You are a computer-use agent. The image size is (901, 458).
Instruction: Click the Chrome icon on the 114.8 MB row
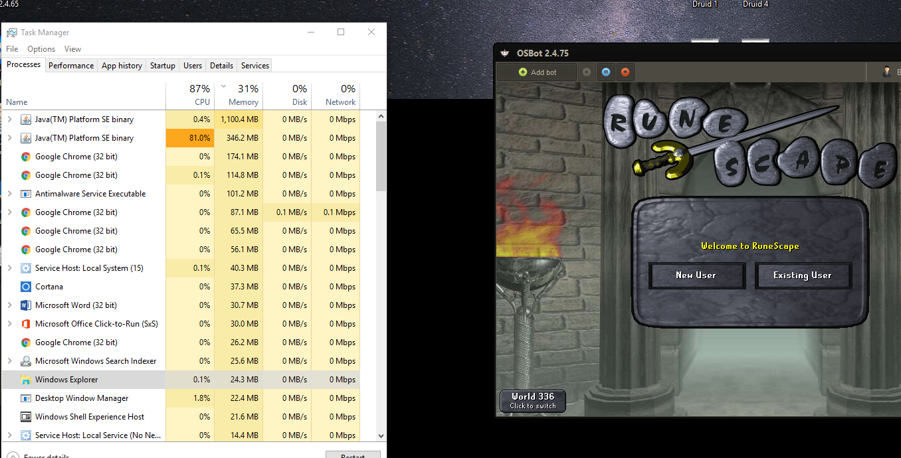(x=26, y=175)
